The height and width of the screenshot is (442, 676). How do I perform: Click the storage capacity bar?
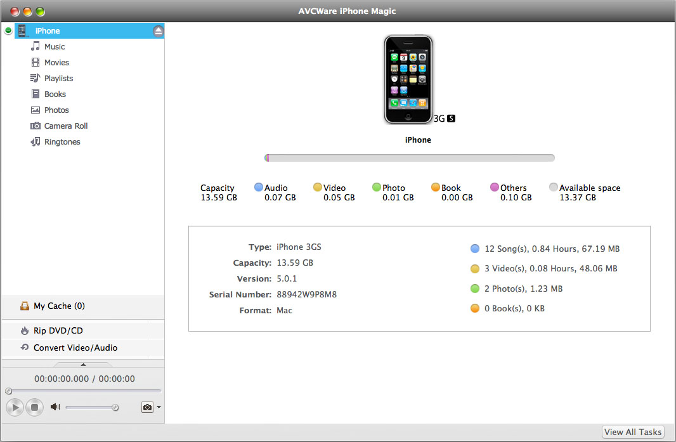click(x=410, y=158)
